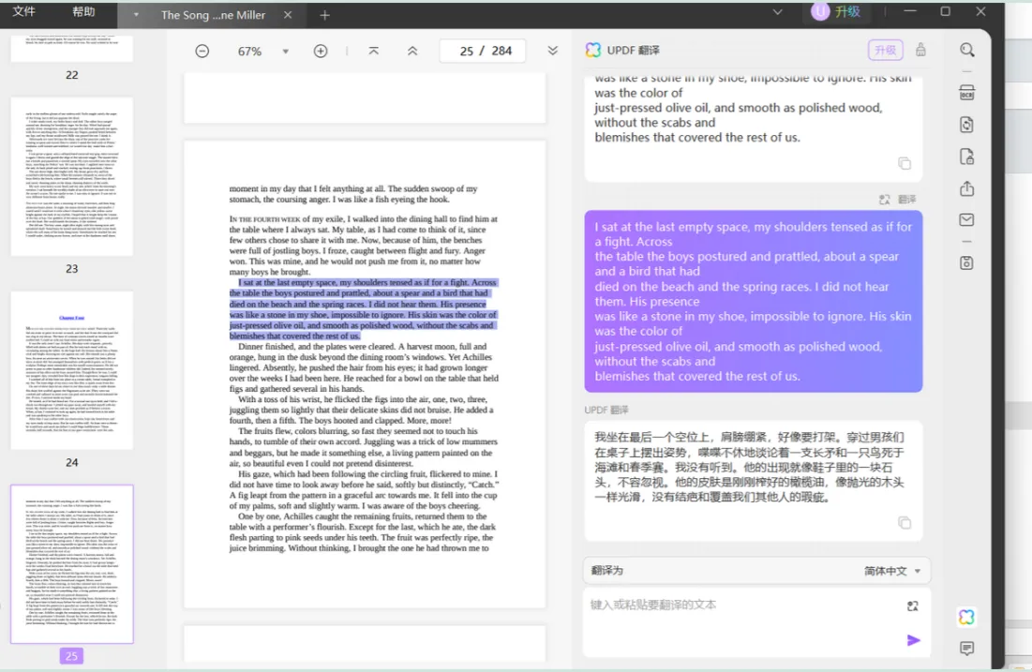Open the OCR text recognition tool
1032x672 pixels.
(x=966, y=93)
